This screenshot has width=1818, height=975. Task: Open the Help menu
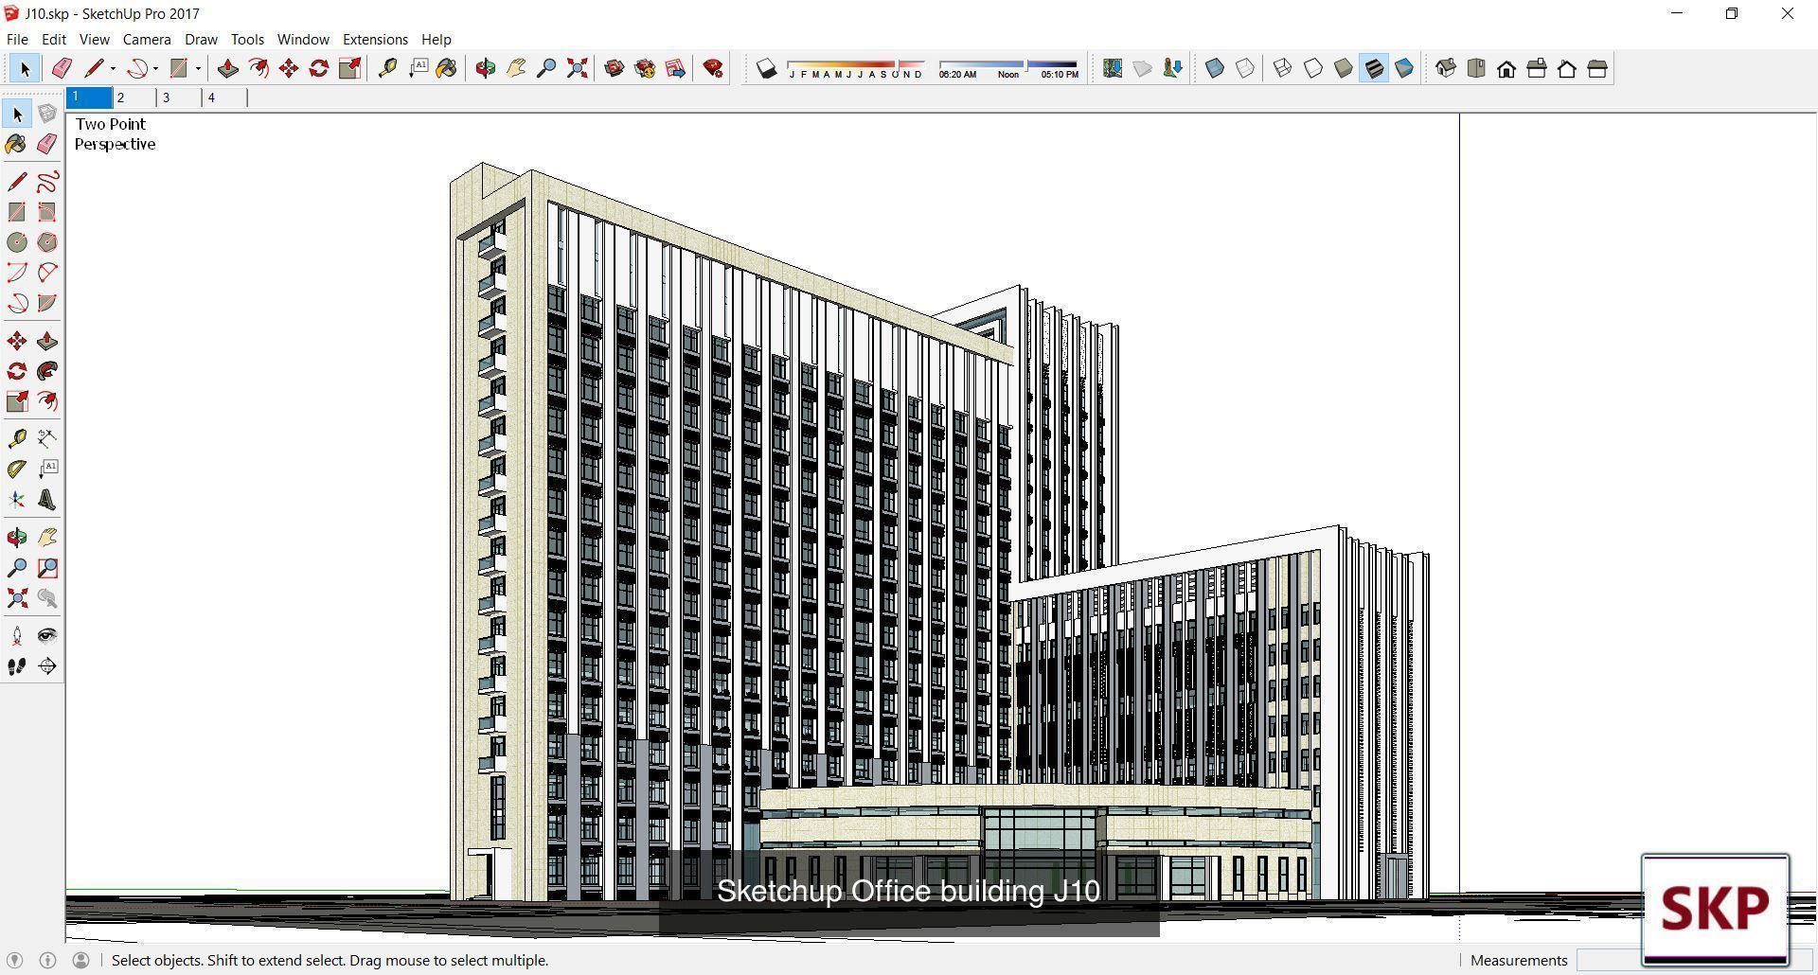click(436, 39)
